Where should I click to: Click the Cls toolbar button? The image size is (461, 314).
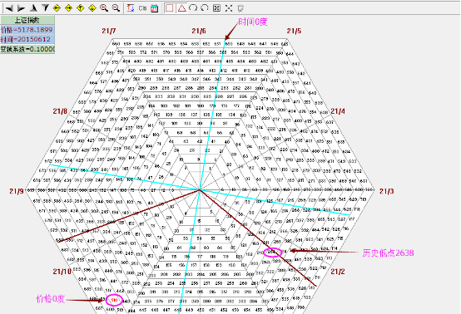click(142, 8)
